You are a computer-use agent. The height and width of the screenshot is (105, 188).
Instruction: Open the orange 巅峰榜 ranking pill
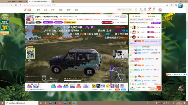[70, 22]
